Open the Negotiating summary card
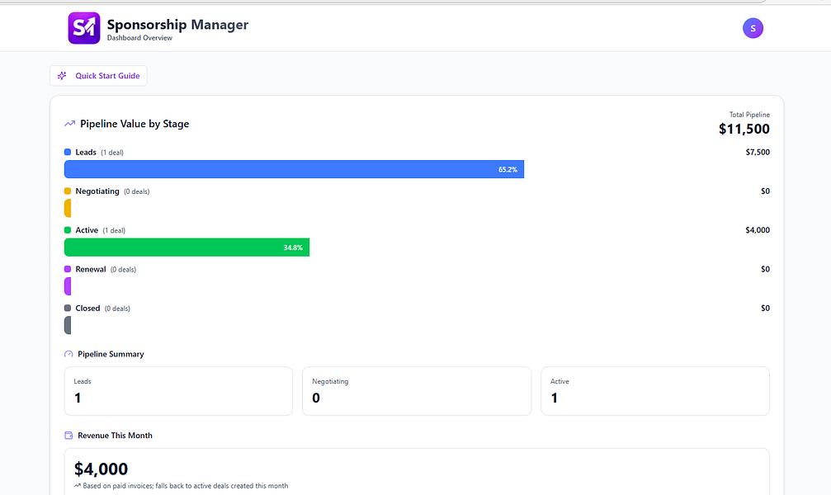This screenshot has height=495, width=831. [417, 391]
